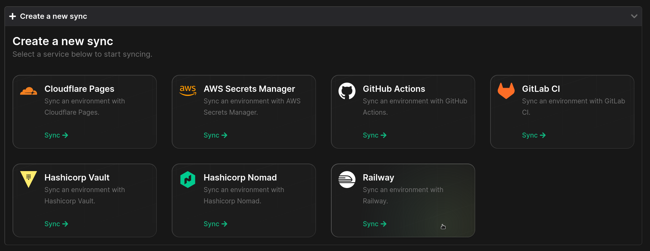Screen dimensions: 650x251
Task: Choose Sync for Hashicorp Nomad
Action: (x=215, y=224)
